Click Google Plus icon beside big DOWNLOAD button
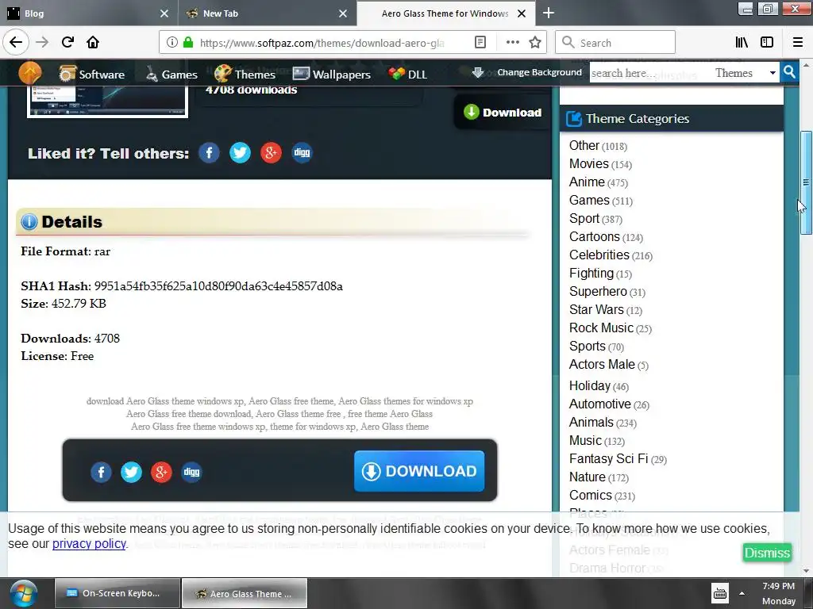813x609 pixels. [161, 472]
